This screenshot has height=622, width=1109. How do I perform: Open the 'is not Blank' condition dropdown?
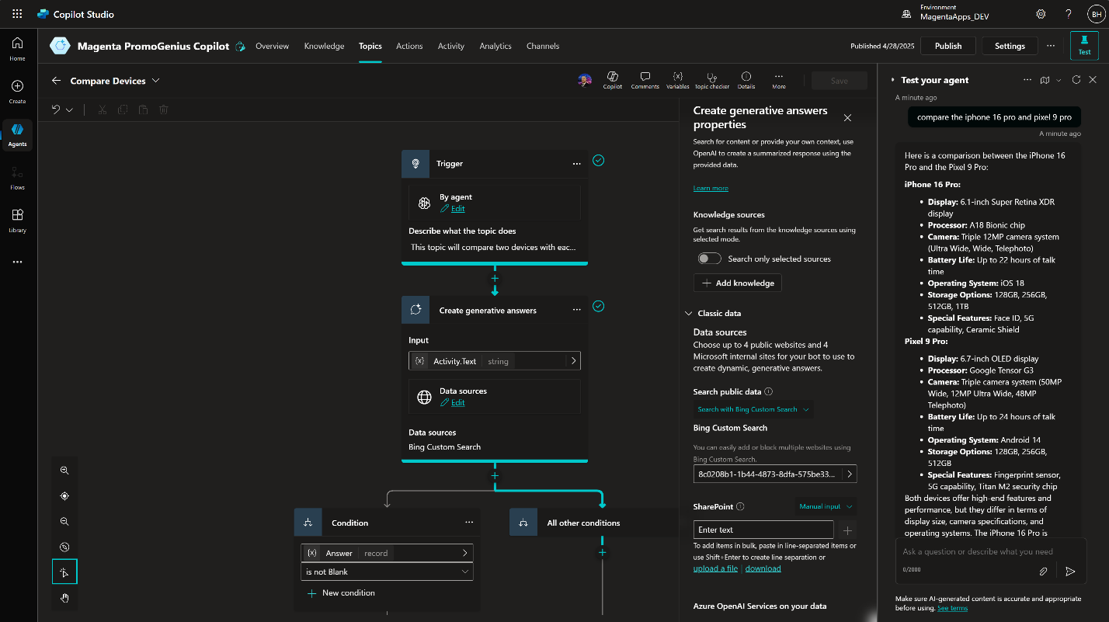pos(387,572)
